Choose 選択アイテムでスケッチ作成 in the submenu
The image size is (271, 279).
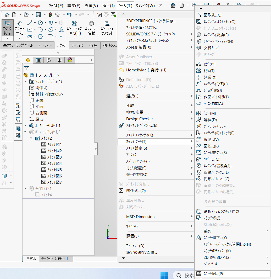pos(233,211)
